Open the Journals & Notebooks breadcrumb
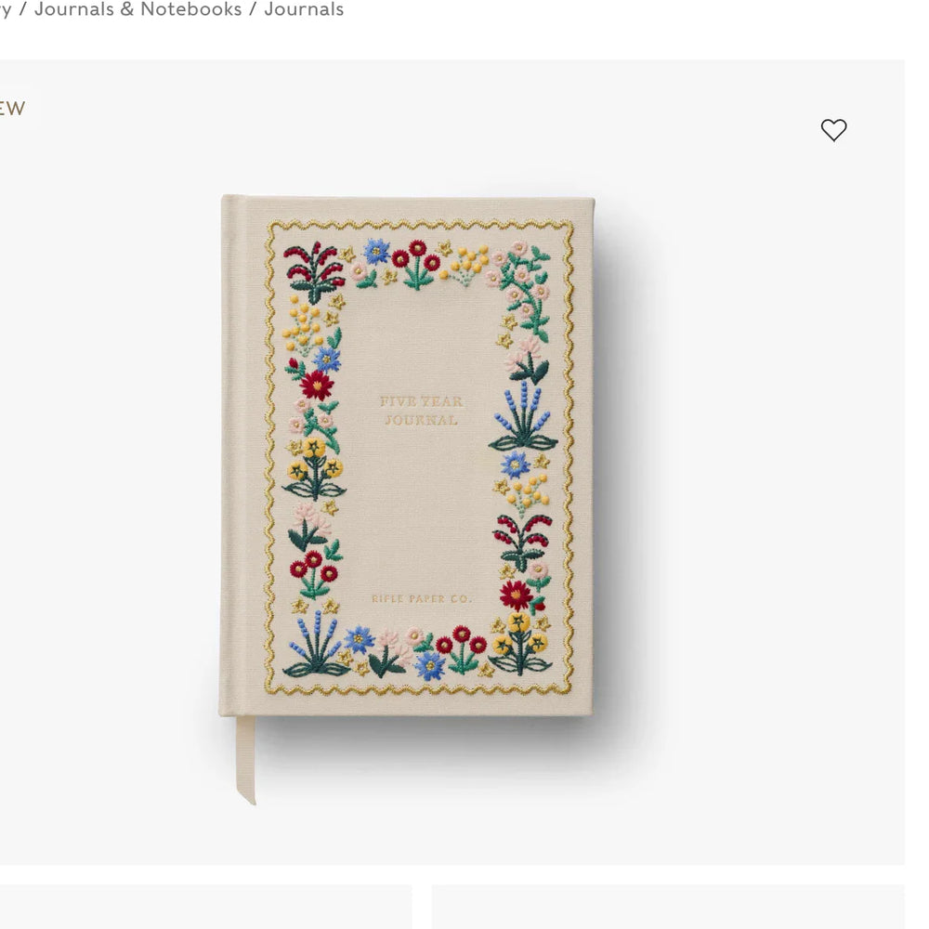This screenshot has height=929, width=929. point(137,9)
